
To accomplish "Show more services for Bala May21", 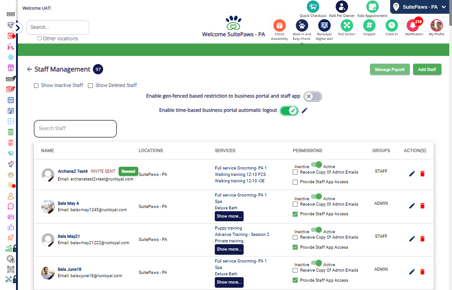I will [x=229, y=249].
